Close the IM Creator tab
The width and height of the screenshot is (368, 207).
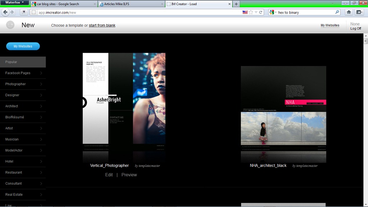[230, 4]
